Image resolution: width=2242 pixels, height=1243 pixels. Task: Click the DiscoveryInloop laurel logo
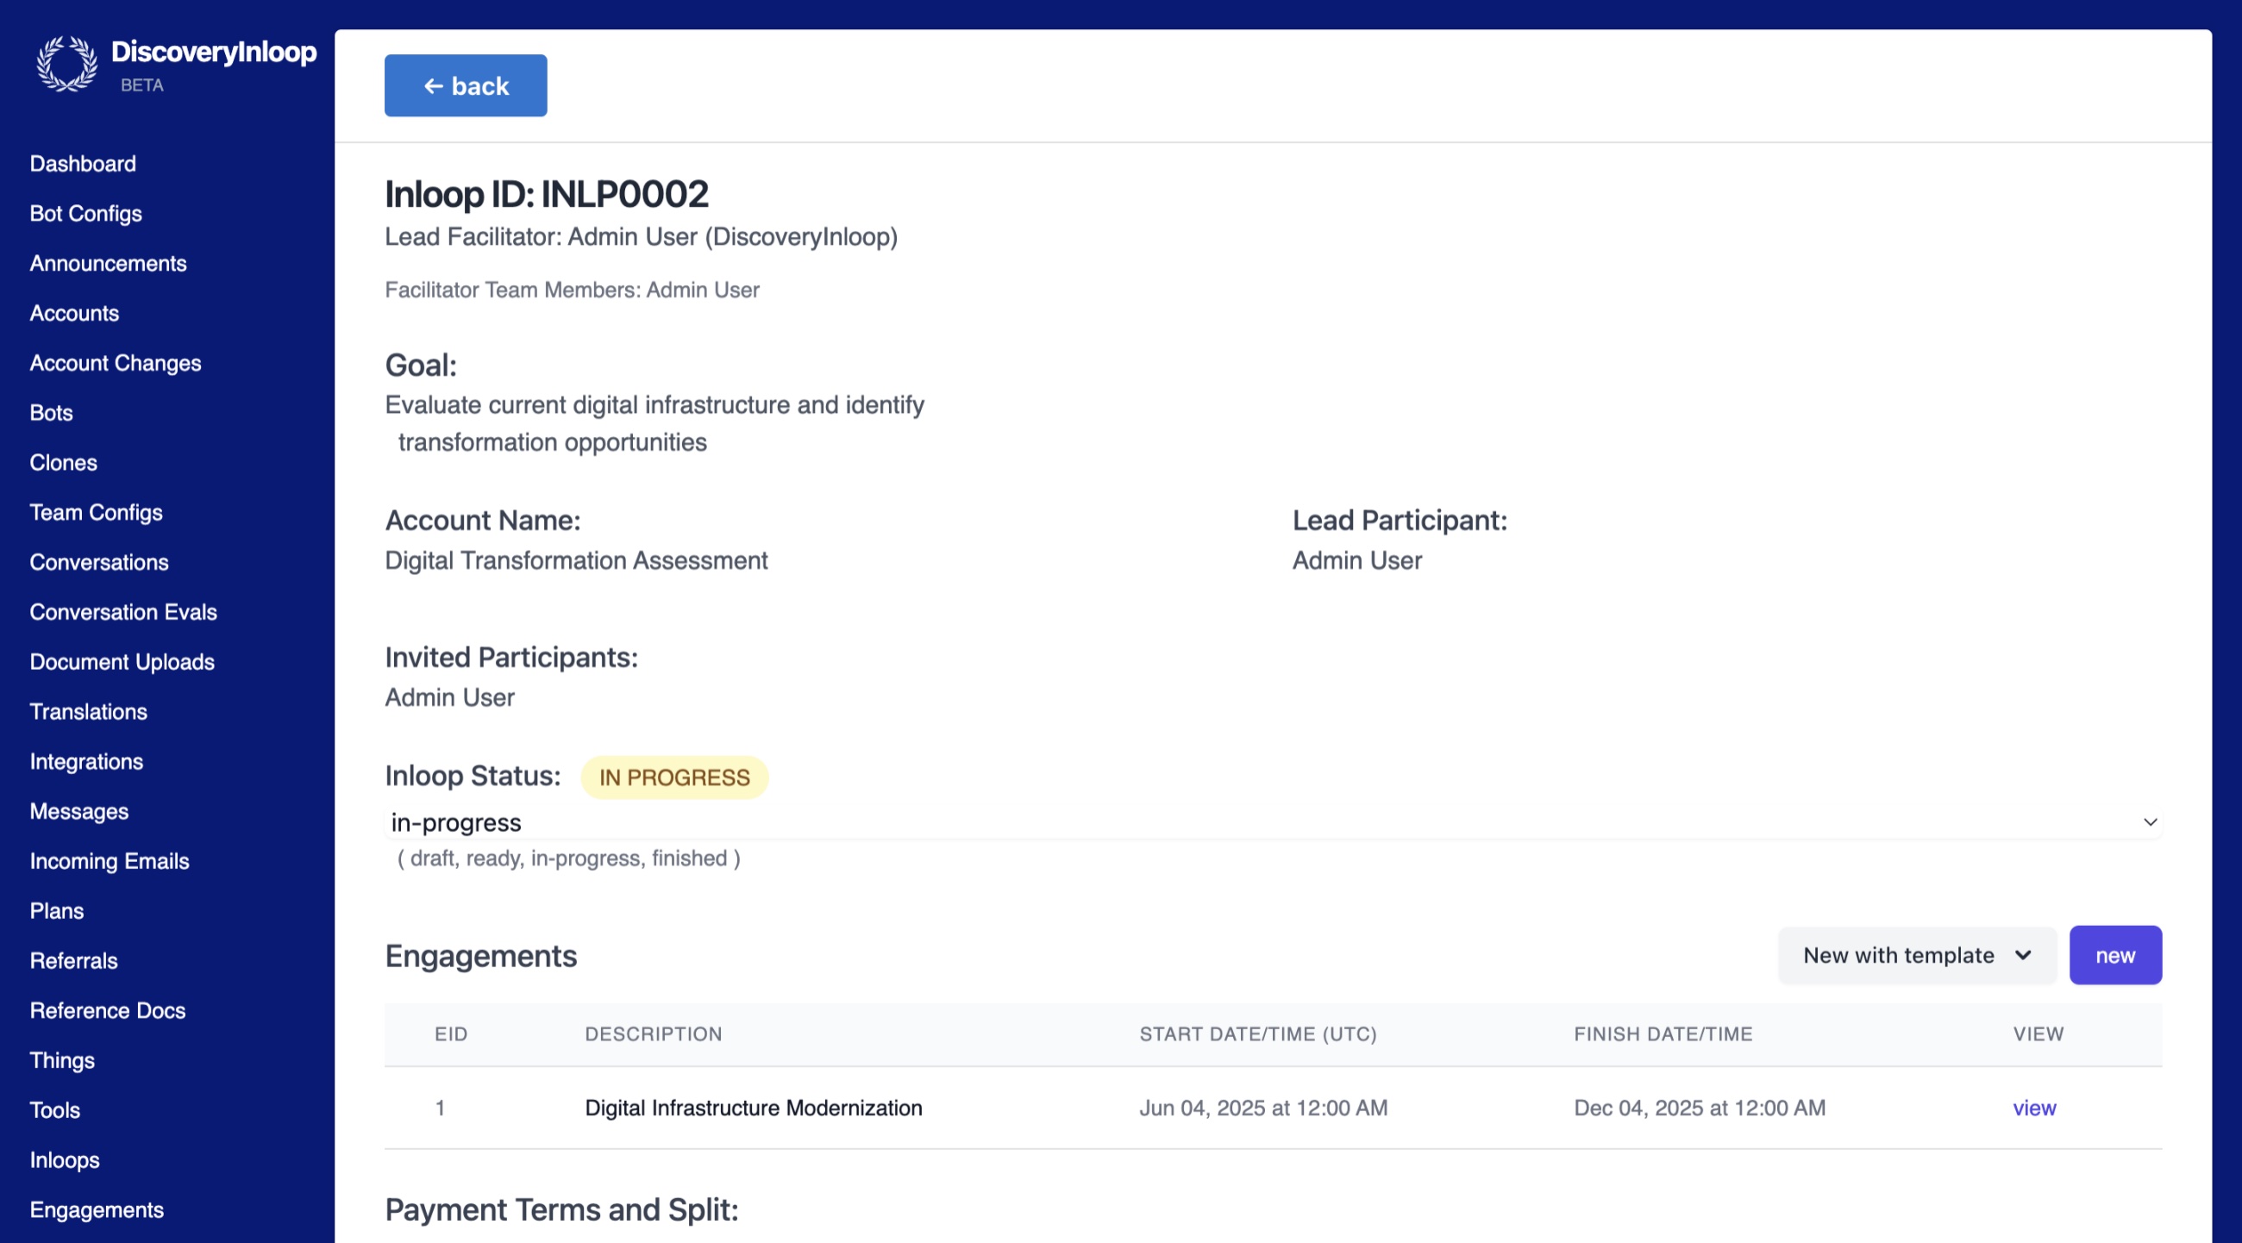pos(67,64)
